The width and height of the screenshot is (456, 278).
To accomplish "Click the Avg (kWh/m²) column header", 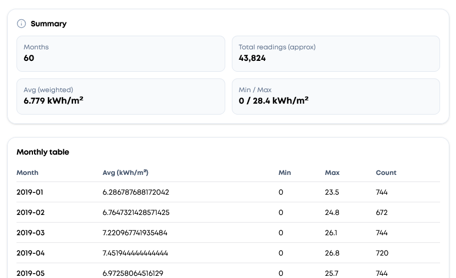I will point(125,173).
